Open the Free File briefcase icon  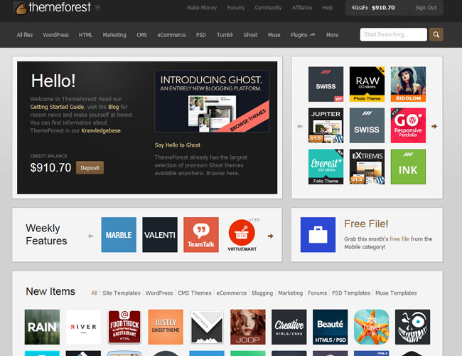tap(318, 235)
